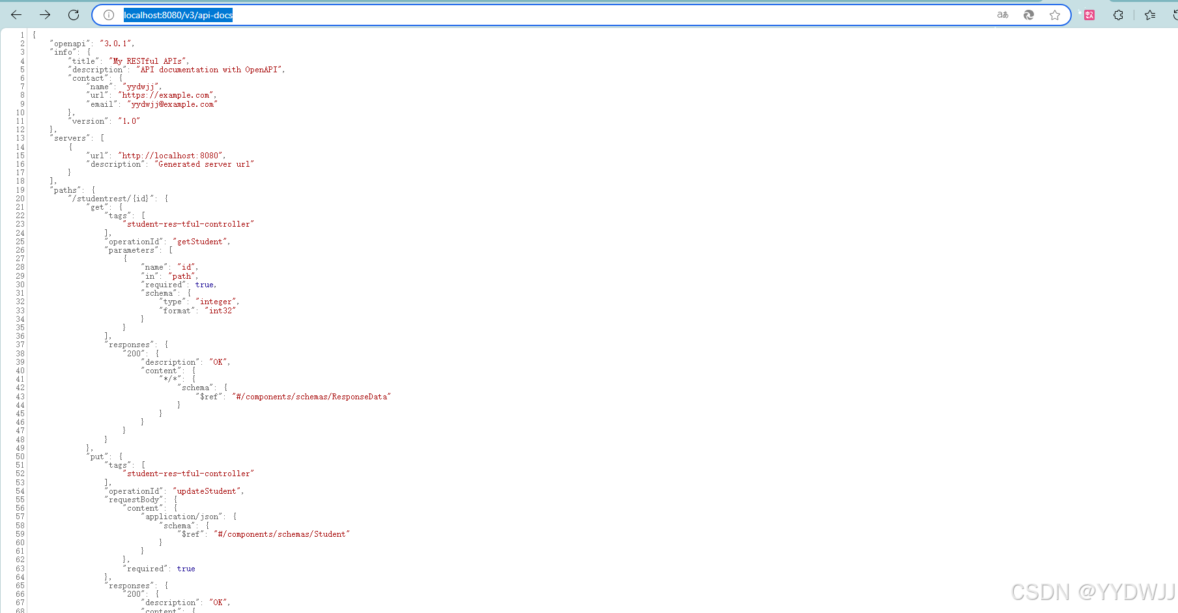Open page in Edge mode icon
The width and height of the screenshot is (1178, 613).
pos(1029,15)
